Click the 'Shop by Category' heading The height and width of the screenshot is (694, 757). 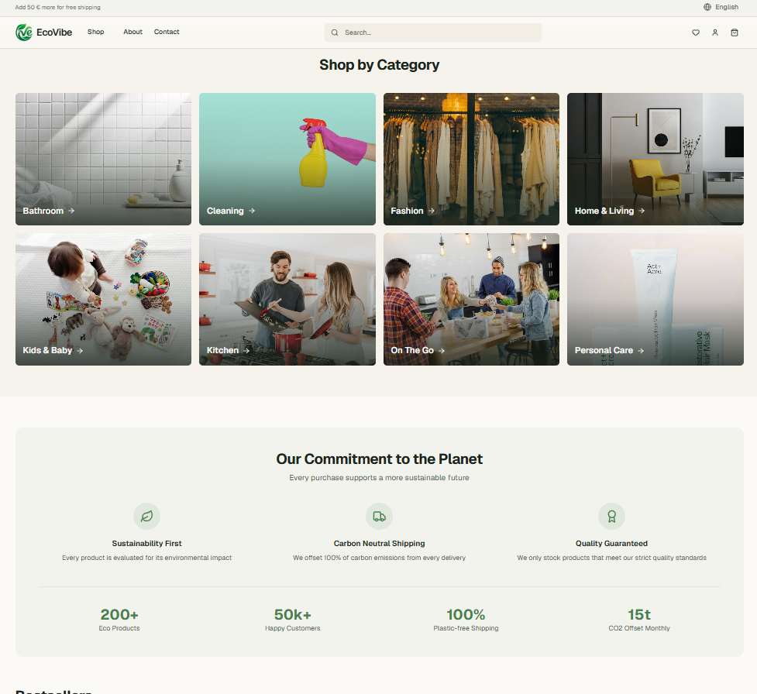tap(379, 64)
